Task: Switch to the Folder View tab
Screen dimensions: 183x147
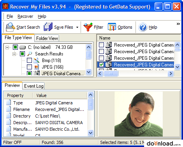Action: click(47, 38)
